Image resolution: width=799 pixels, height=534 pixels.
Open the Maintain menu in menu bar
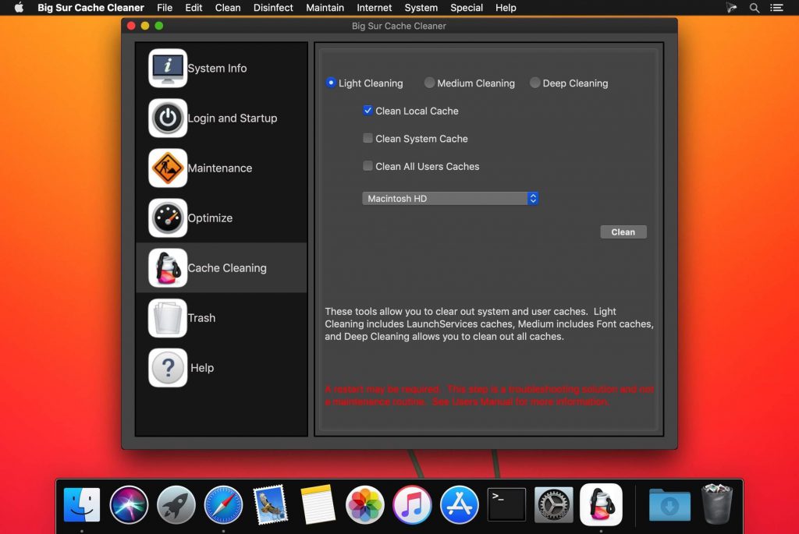tap(325, 8)
